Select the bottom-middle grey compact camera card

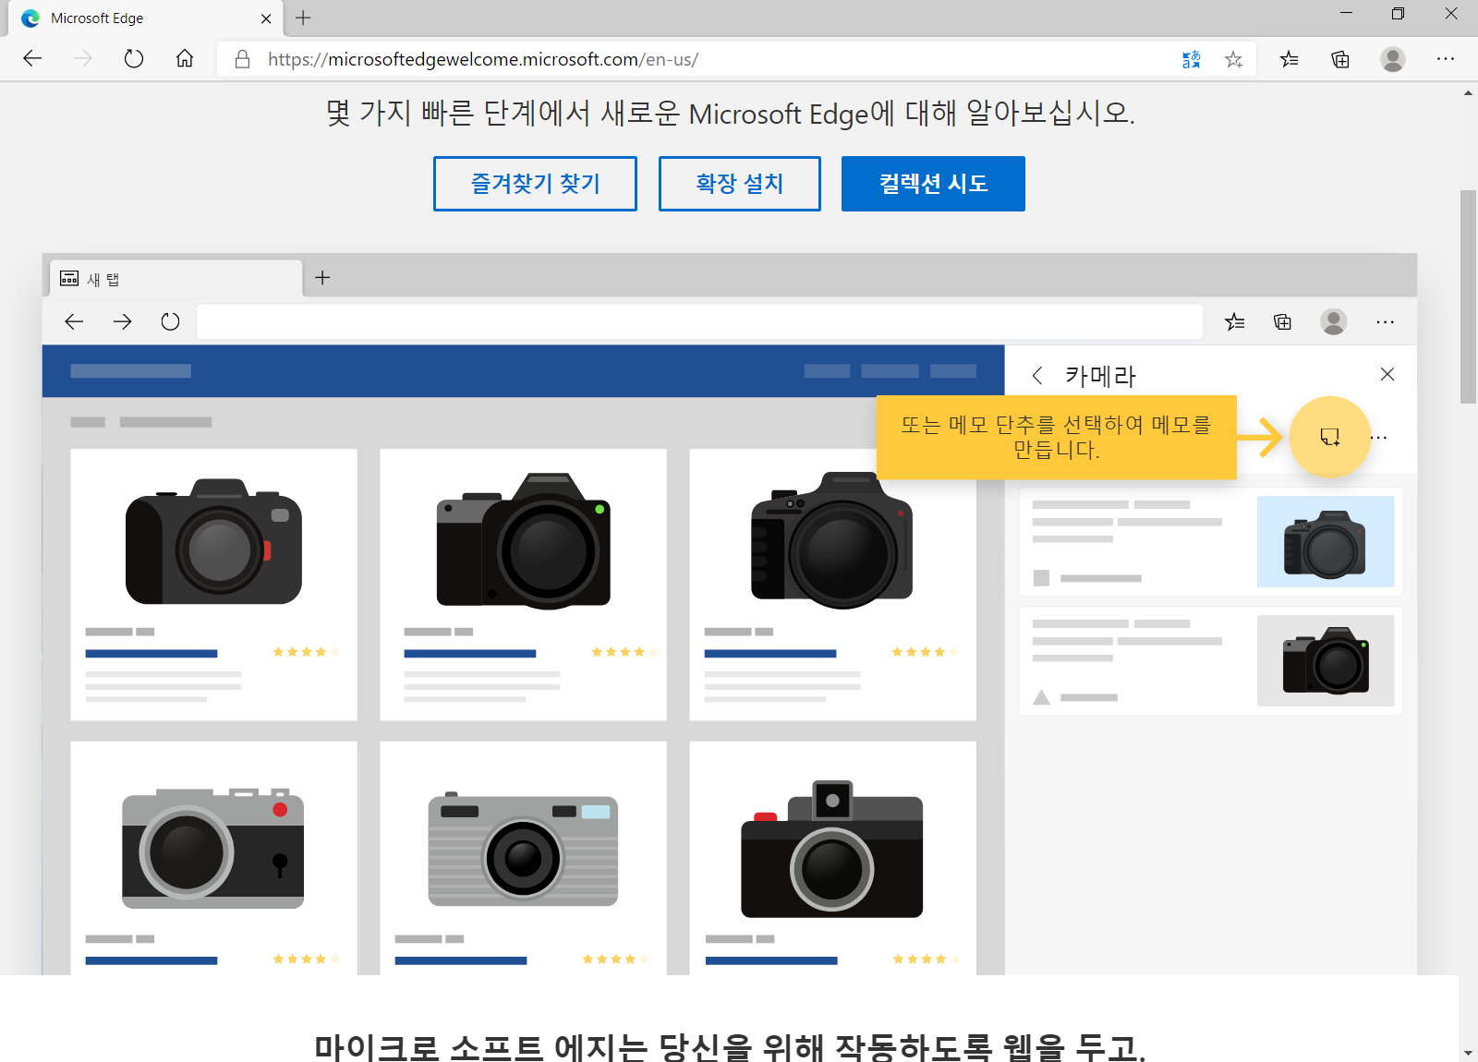pos(523,858)
